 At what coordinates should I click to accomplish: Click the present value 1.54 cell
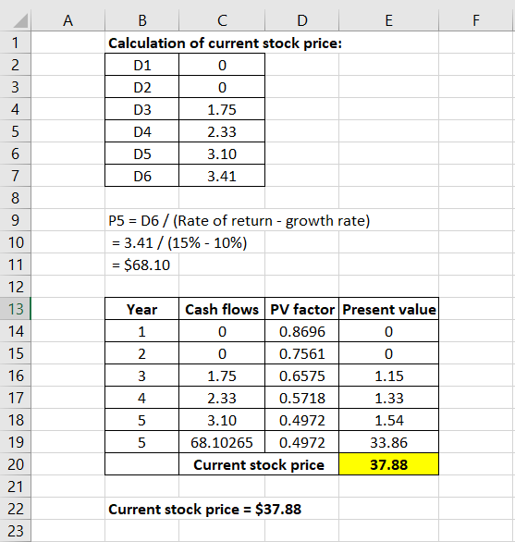pyautogui.click(x=389, y=420)
